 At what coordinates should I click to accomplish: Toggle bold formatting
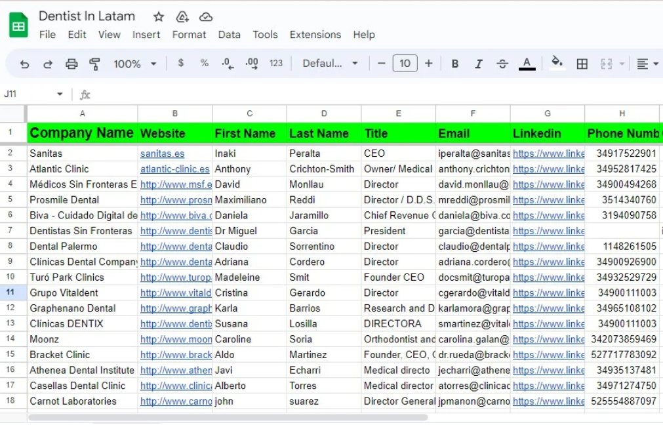coord(454,64)
